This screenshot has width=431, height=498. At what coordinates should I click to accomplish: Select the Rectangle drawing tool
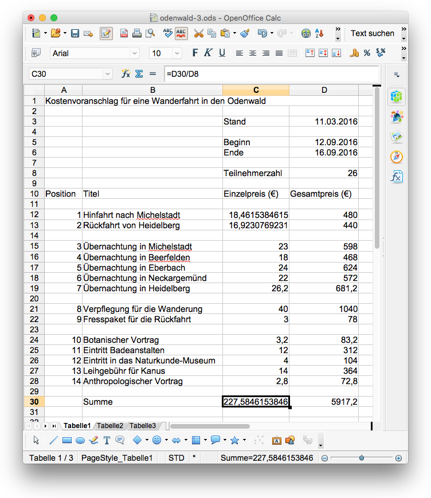coord(66,440)
